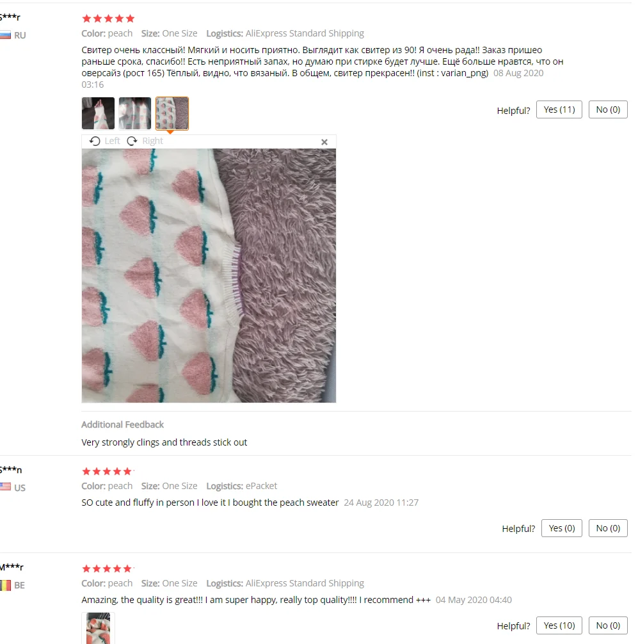The width and height of the screenshot is (638, 644).
Task: Click the enlarged strawberry sweater photo
Action: point(209,276)
